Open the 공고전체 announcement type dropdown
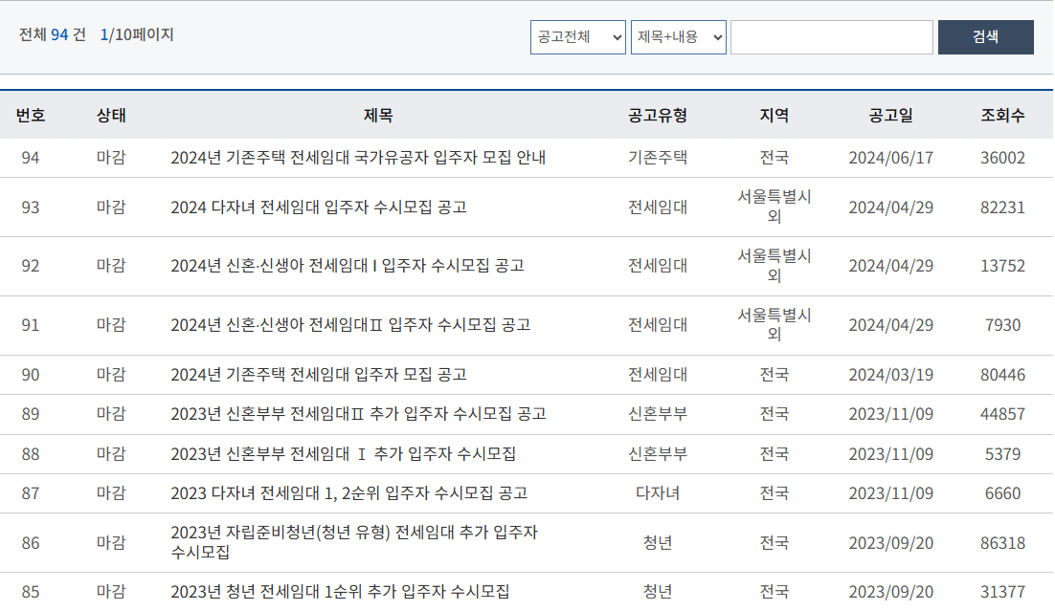 click(x=577, y=36)
